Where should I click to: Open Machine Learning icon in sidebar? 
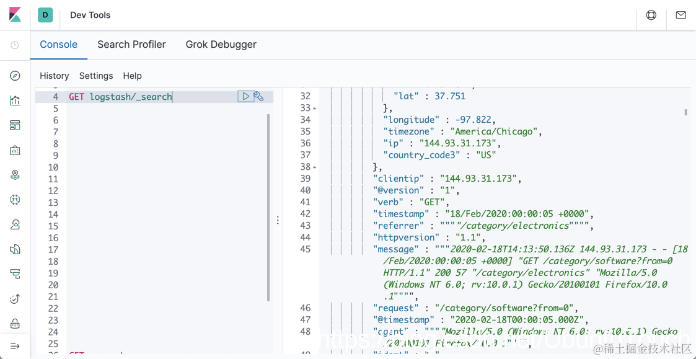coord(15,200)
